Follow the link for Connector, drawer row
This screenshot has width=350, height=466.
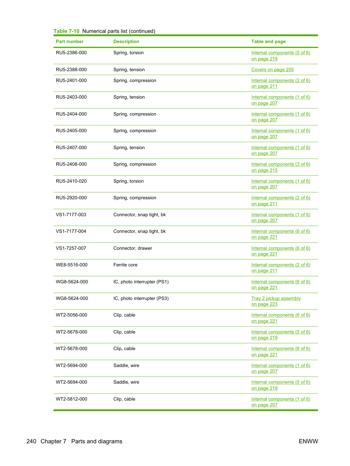[281, 251]
